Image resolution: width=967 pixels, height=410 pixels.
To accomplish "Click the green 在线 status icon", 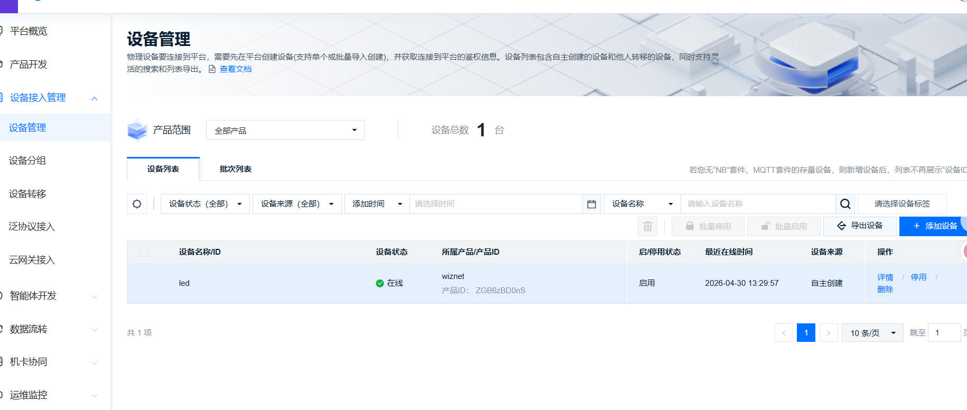I will coord(379,283).
